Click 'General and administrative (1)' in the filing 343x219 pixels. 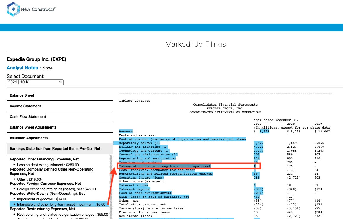coord(148,155)
